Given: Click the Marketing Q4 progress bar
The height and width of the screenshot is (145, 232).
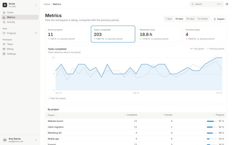Looking at the screenshot, I should [212, 133].
